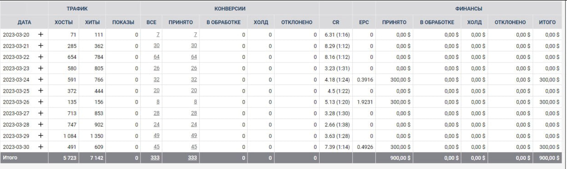Click plus icon for 2023-03-28 row

[41, 124]
